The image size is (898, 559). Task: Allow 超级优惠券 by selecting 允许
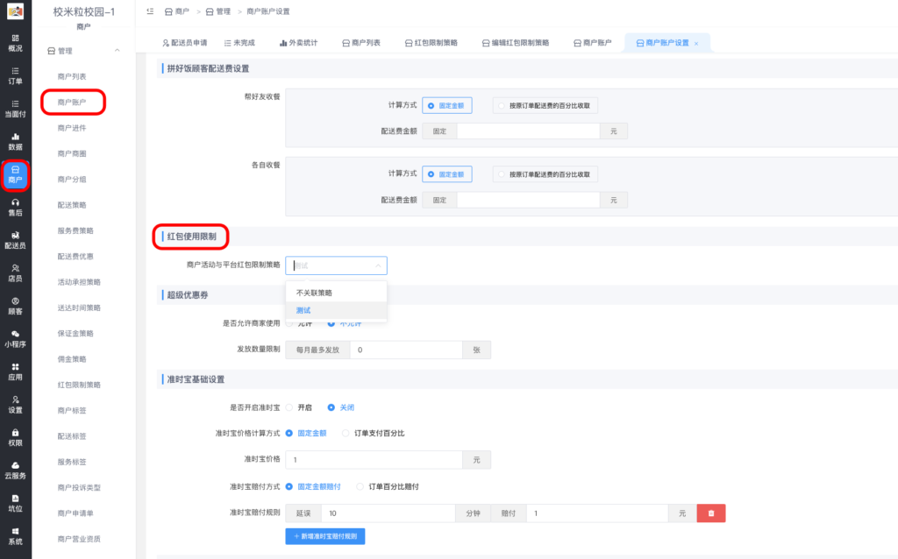[296, 322]
